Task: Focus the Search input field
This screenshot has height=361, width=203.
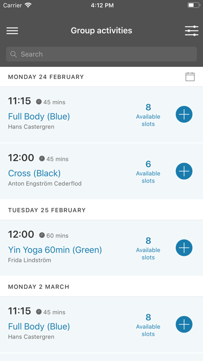Action: pos(102,54)
